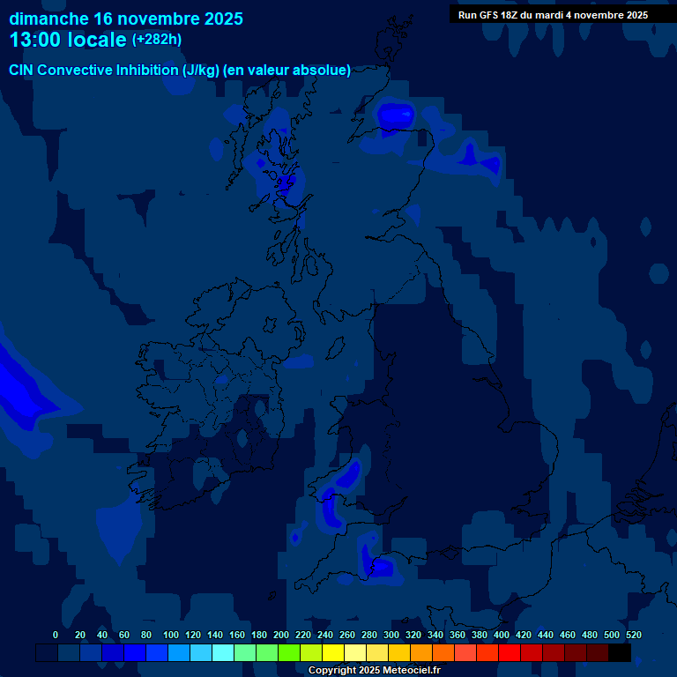Click the yellow swatch in the legend
Viewport: 677px width, 677px height.
point(333,652)
